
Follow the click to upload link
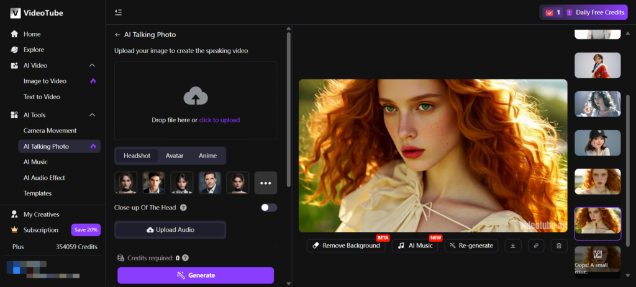coord(219,120)
